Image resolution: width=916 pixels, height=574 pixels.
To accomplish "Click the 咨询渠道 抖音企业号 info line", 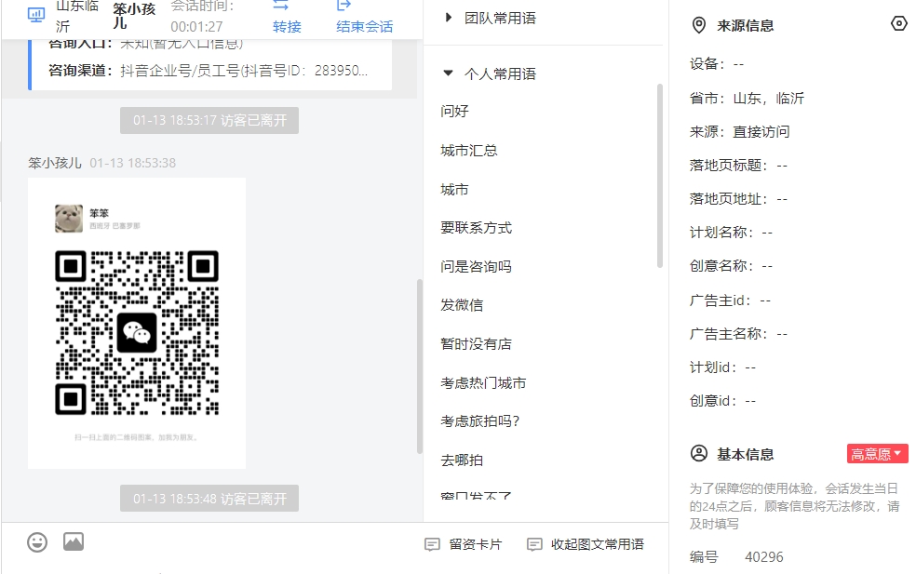I will coord(208,71).
